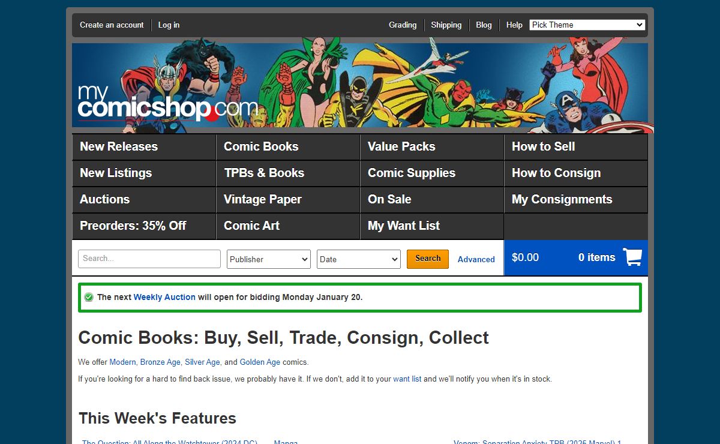This screenshot has width=720, height=444.
Task: Open the Golden Age comics link
Action: point(260,362)
